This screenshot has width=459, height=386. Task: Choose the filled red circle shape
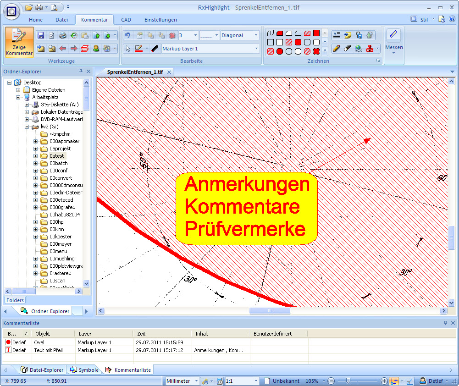pos(280,51)
